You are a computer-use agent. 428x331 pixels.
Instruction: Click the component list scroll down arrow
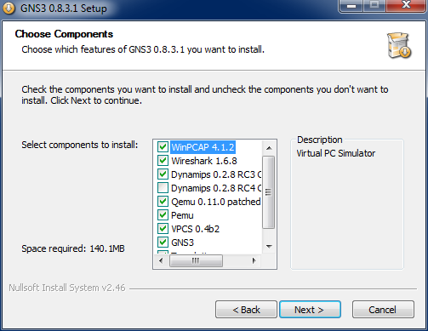[x=269, y=247]
